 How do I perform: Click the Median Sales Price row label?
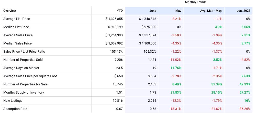(x=17, y=43)
